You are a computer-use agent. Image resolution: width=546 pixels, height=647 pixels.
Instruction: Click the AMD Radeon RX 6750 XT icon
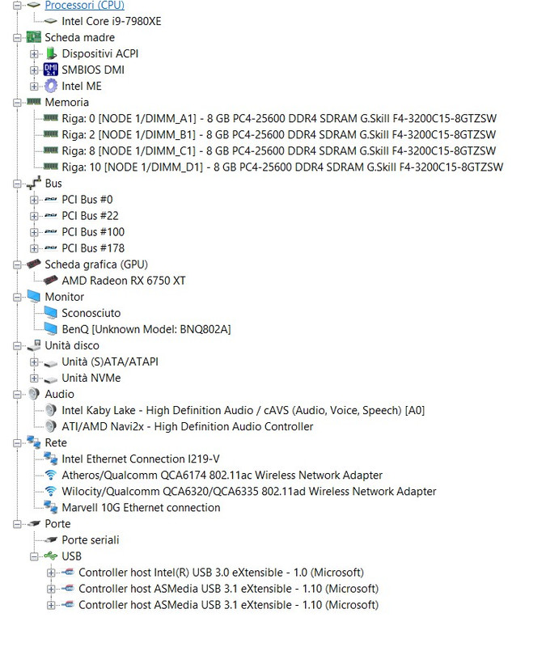(51, 280)
